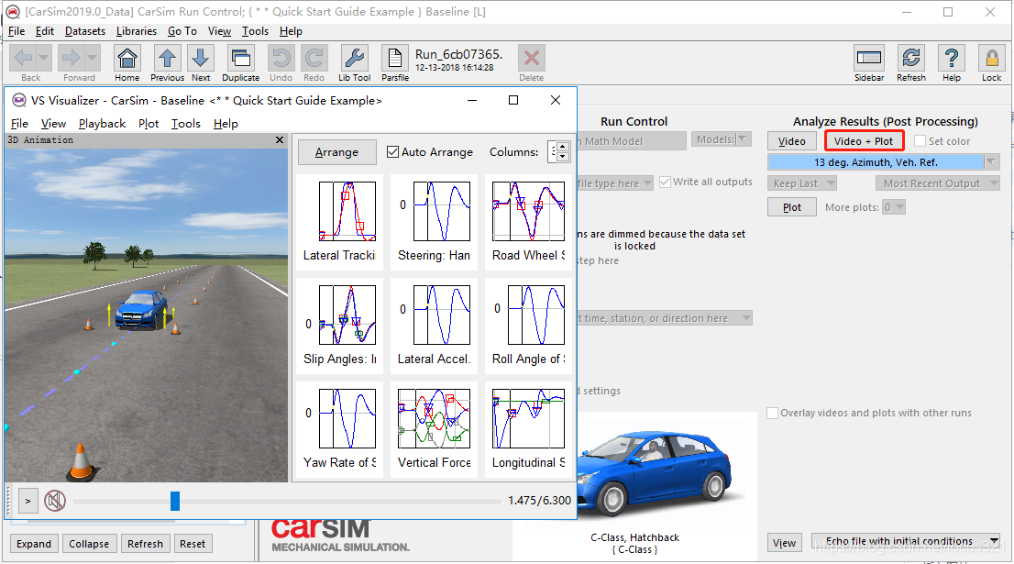1014x564 pixels.
Task: Select Lateral Accel. plot thumbnail
Action: [x=435, y=325]
